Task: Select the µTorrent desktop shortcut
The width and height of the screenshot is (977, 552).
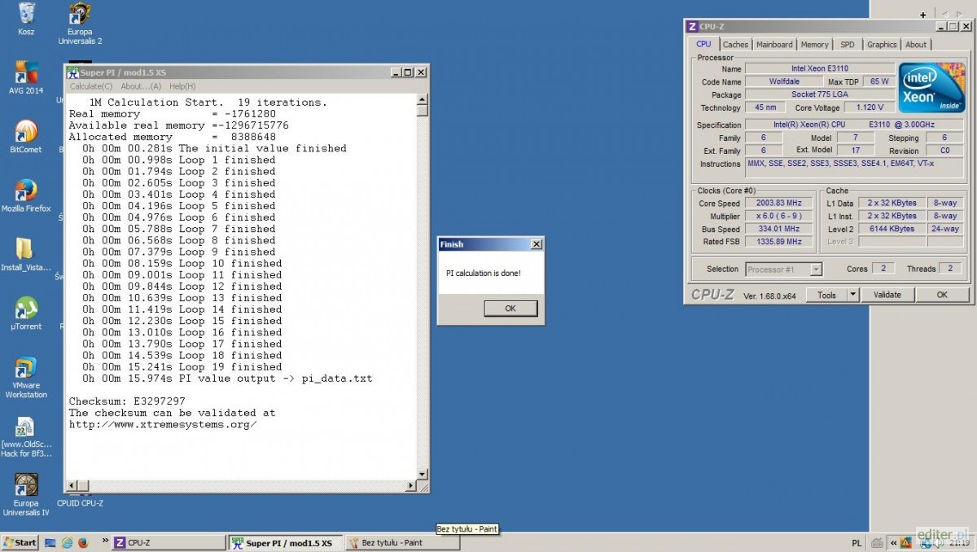Action: (x=26, y=313)
